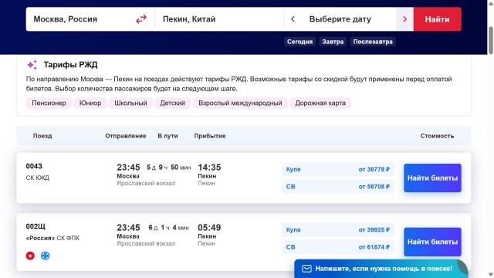
Task: Click the envelope icon in help chat
Action: pos(306,269)
